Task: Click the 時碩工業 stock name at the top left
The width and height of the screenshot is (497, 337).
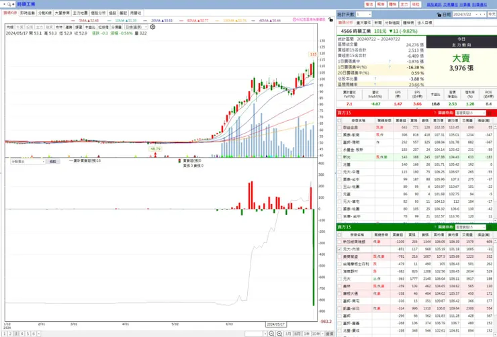Action: [26, 4]
